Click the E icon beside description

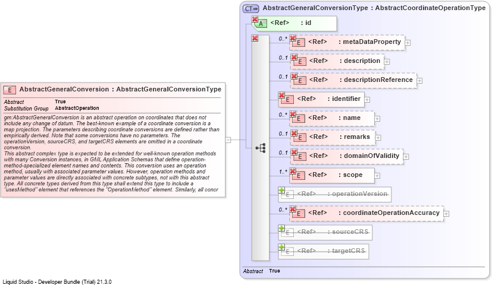(300, 62)
